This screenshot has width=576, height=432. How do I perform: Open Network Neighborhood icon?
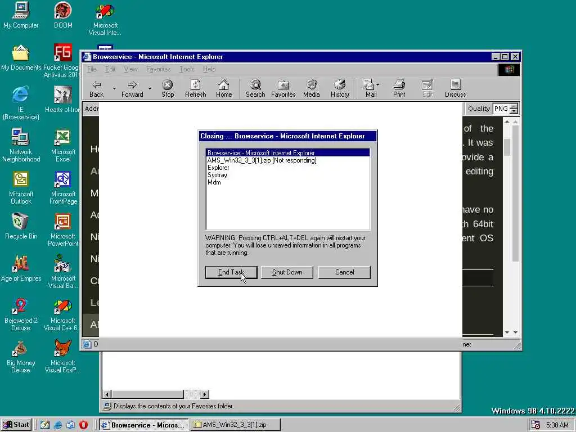(21, 146)
